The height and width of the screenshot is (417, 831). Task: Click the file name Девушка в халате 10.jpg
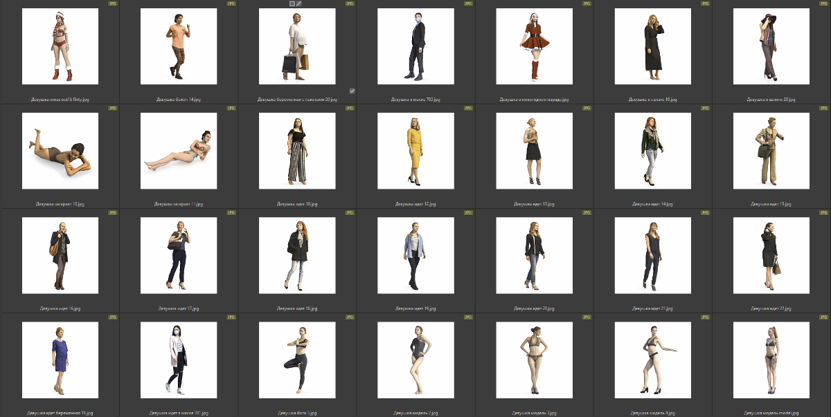[652, 100]
